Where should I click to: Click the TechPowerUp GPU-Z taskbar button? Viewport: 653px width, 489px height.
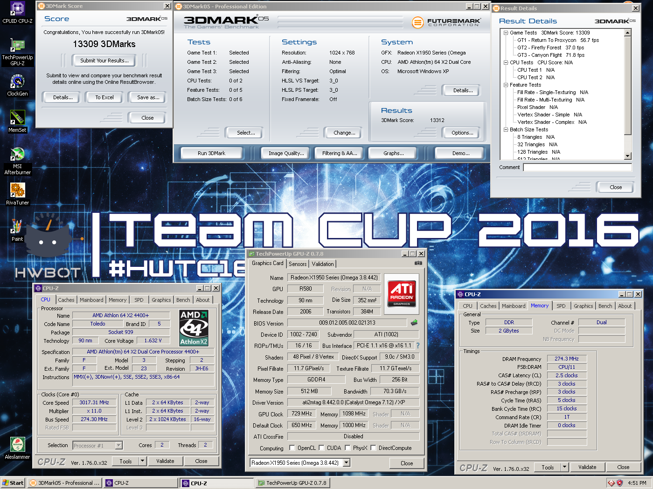[x=292, y=483]
